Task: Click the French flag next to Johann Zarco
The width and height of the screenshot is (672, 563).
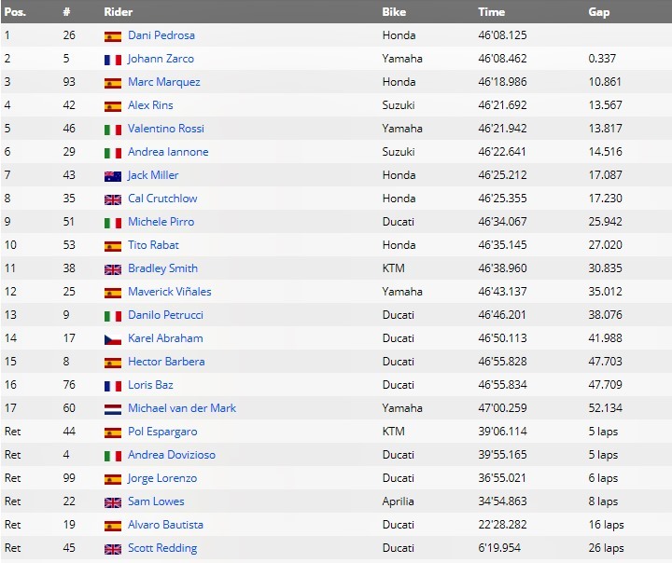Action: (112, 60)
